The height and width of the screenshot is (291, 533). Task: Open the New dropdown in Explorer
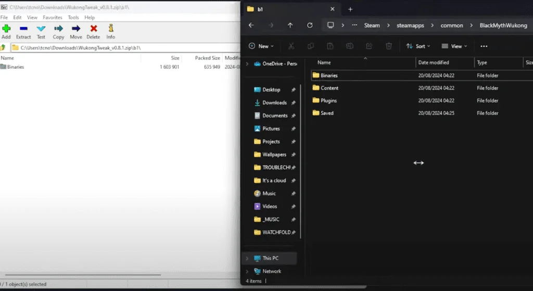(x=261, y=46)
